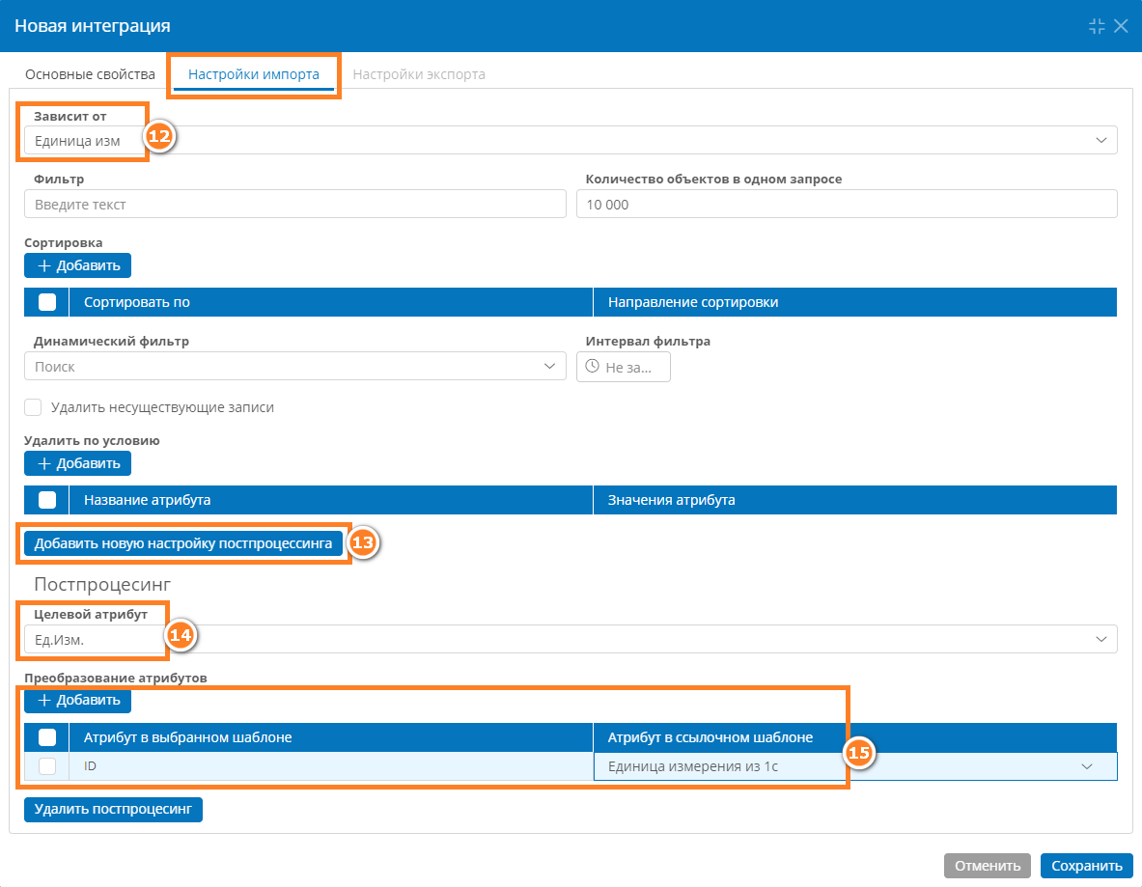Close the Новая интеграция dialog

(x=1121, y=26)
